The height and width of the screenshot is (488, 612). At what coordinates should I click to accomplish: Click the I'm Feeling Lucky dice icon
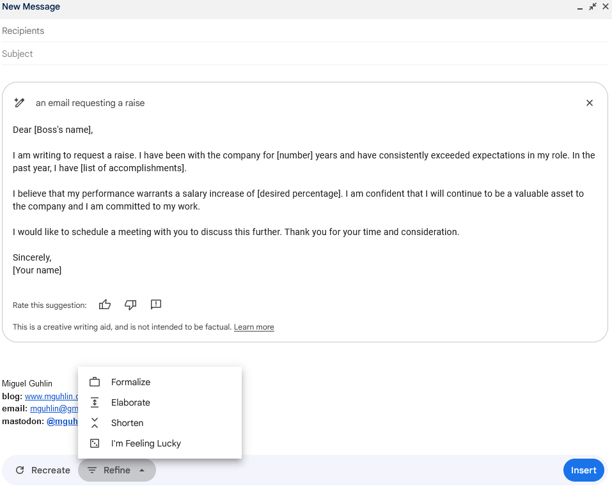click(95, 443)
